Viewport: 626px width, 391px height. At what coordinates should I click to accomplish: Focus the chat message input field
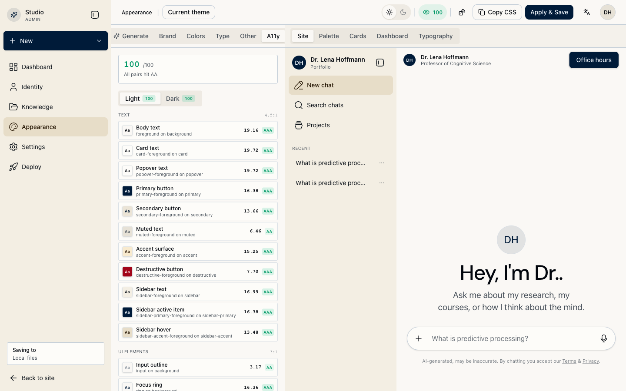(511, 338)
